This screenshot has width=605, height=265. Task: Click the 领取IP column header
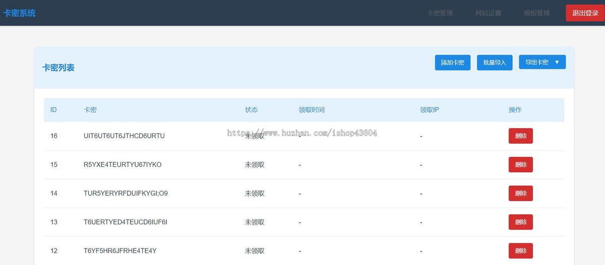click(x=430, y=110)
